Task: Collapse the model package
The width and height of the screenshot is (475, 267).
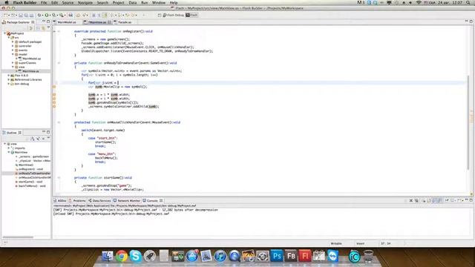Action: tap(13, 54)
